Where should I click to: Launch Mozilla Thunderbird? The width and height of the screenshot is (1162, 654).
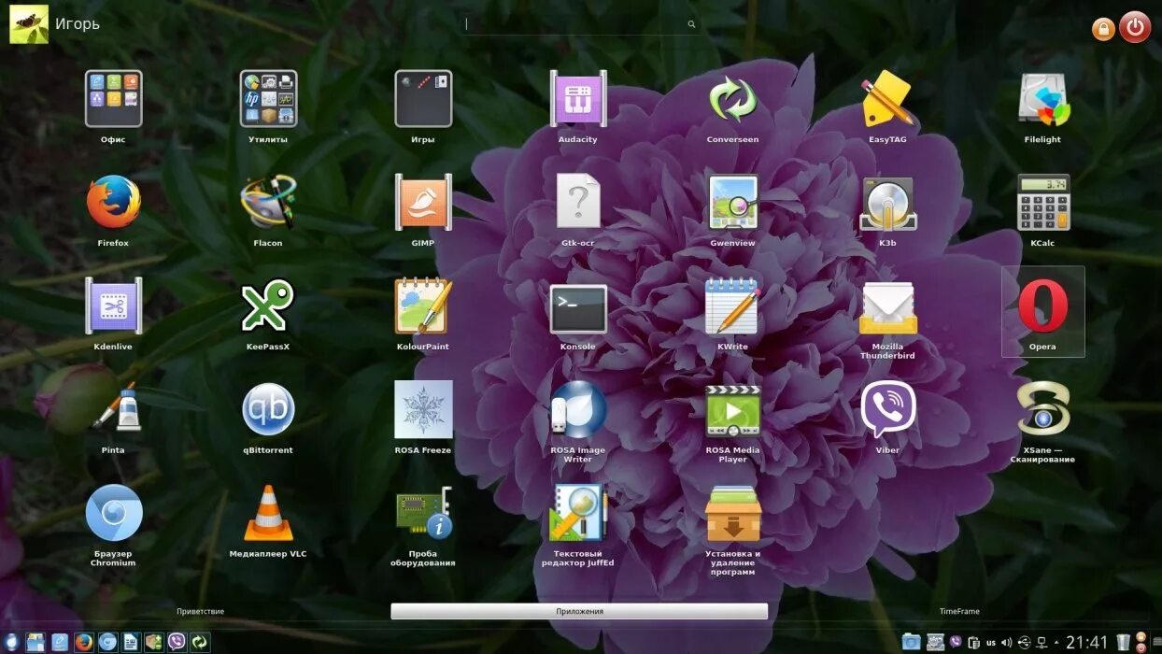887,308
